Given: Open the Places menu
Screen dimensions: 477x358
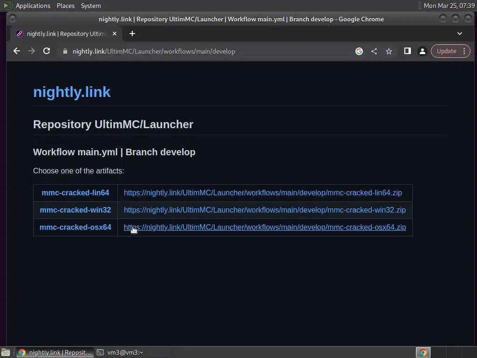Looking at the screenshot, I should 66,6.
